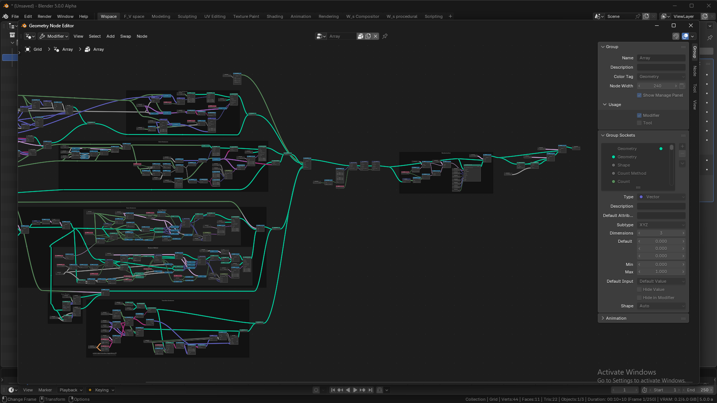Duplicate the Array node group datablock
Screen dimensions: 717x403
pos(368,36)
